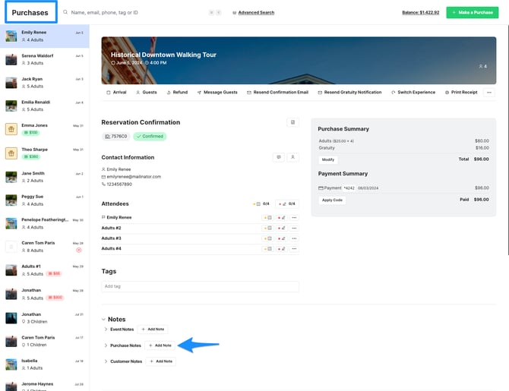Open the more options for Emily Renee attendee
This screenshot has width=509, height=391.
(294, 218)
